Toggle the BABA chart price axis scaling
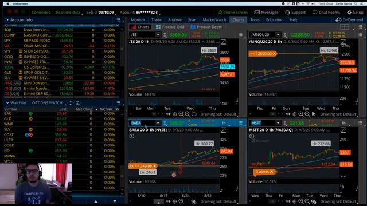The height and width of the screenshot is (206, 367). point(223,130)
